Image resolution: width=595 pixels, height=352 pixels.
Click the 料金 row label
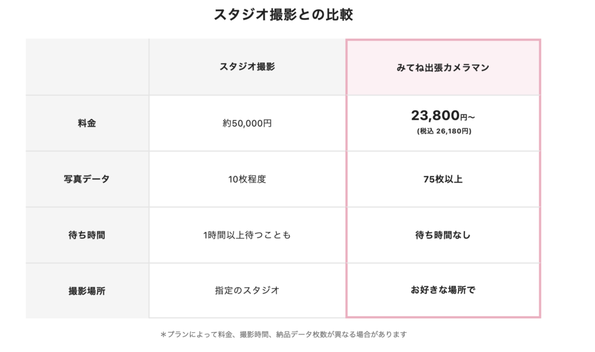pos(87,123)
